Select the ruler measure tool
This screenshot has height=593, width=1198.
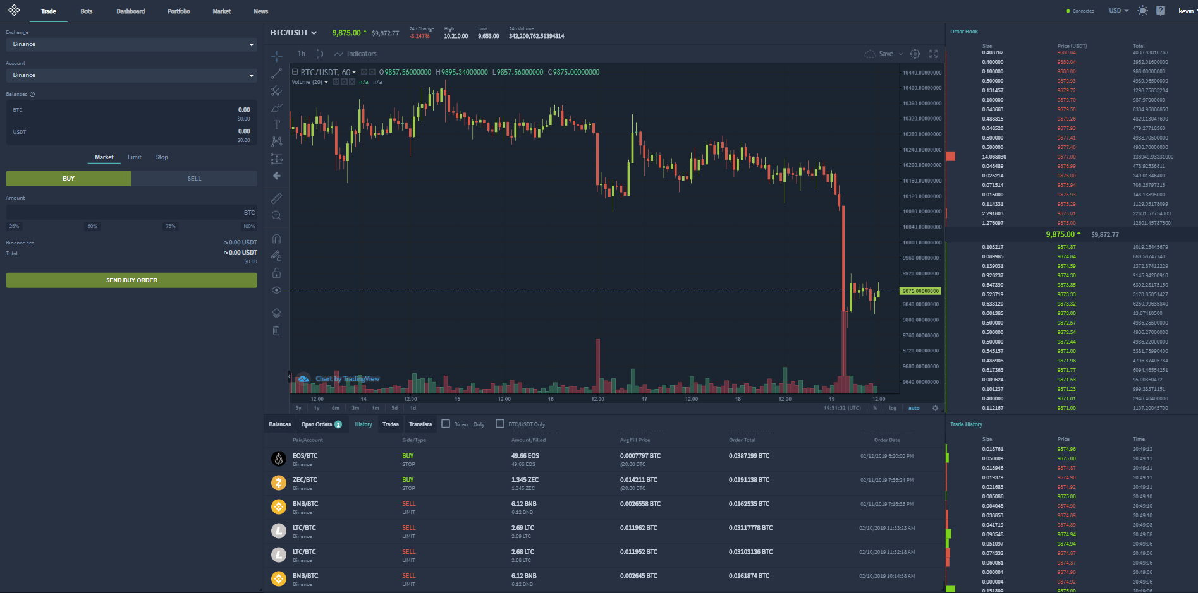click(x=276, y=198)
